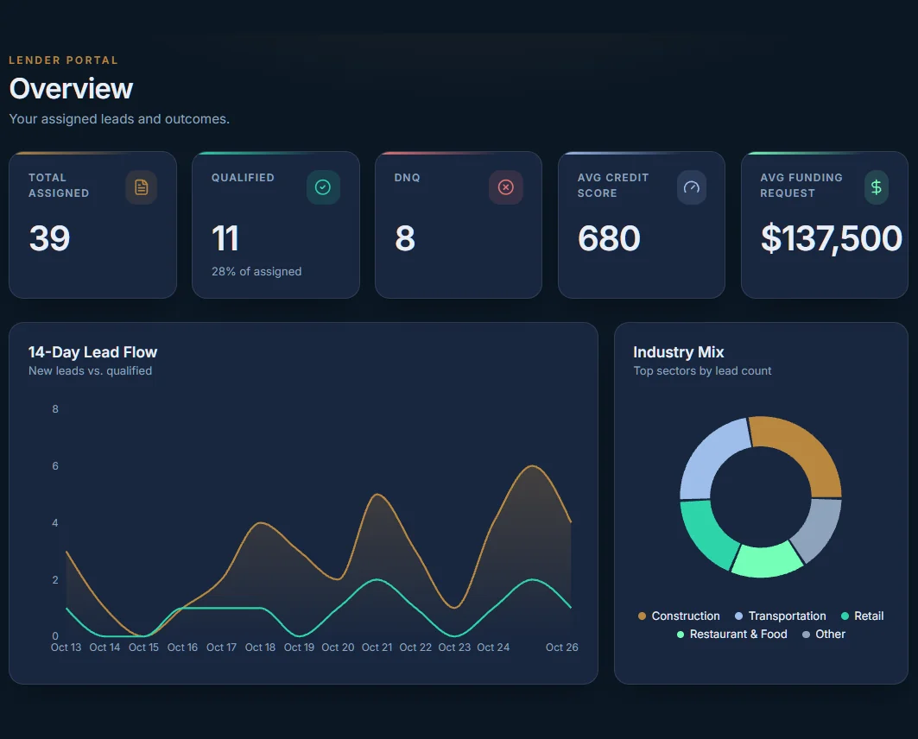Click the Oct 22 axis label
Screen dimensions: 918x739
[x=415, y=647]
